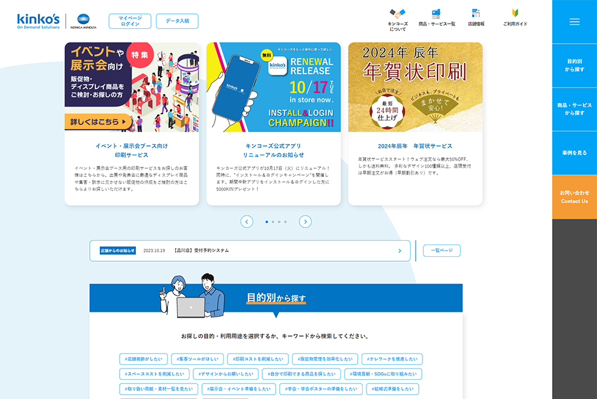Click the event booth service description text

coord(131,178)
